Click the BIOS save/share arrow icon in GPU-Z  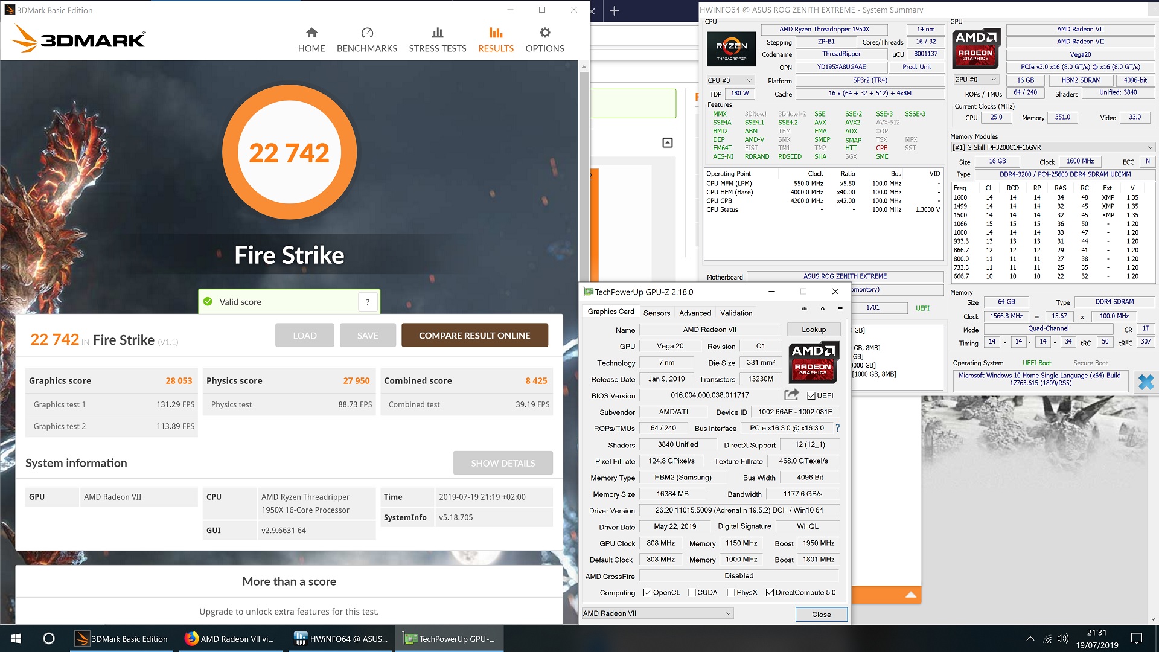tap(791, 395)
